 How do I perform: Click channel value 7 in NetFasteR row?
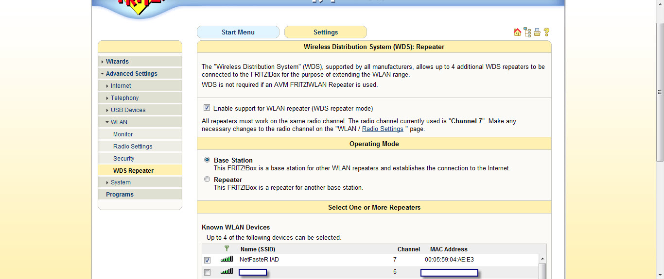[395, 260]
